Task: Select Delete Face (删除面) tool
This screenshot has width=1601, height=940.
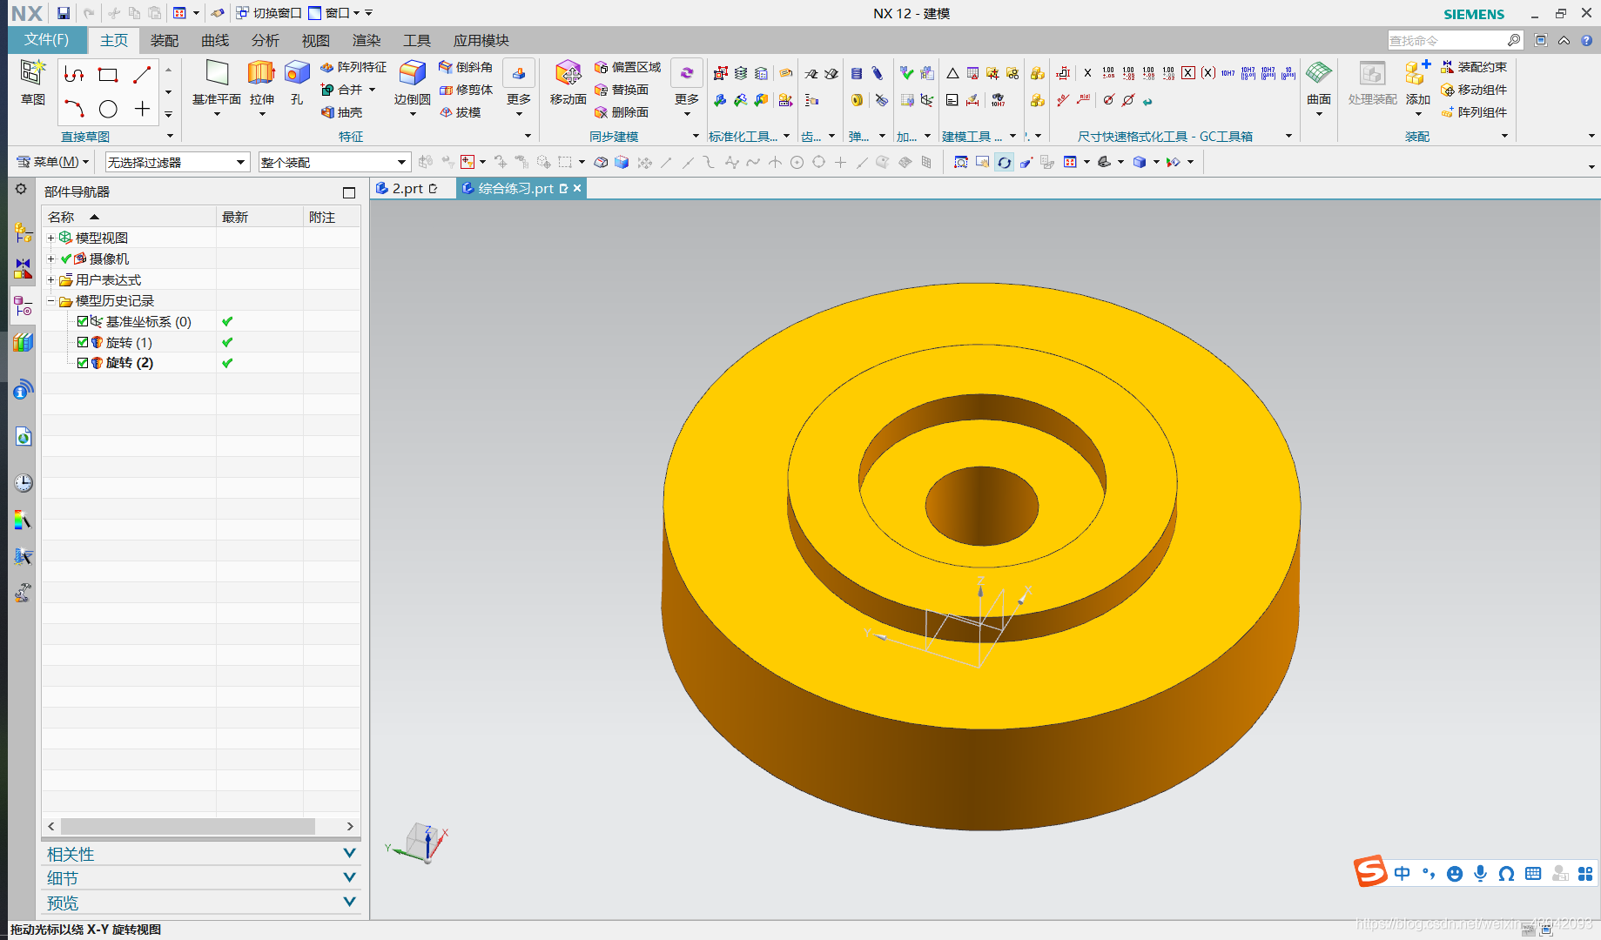Action: click(x=622, y=112)
